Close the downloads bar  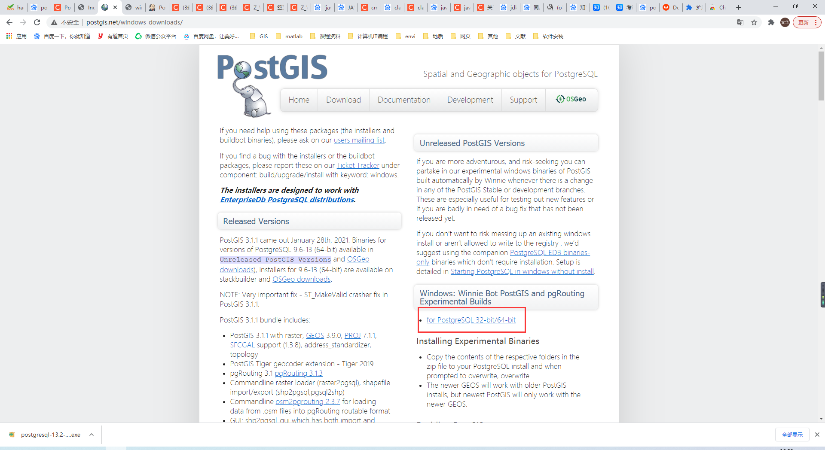817,435
